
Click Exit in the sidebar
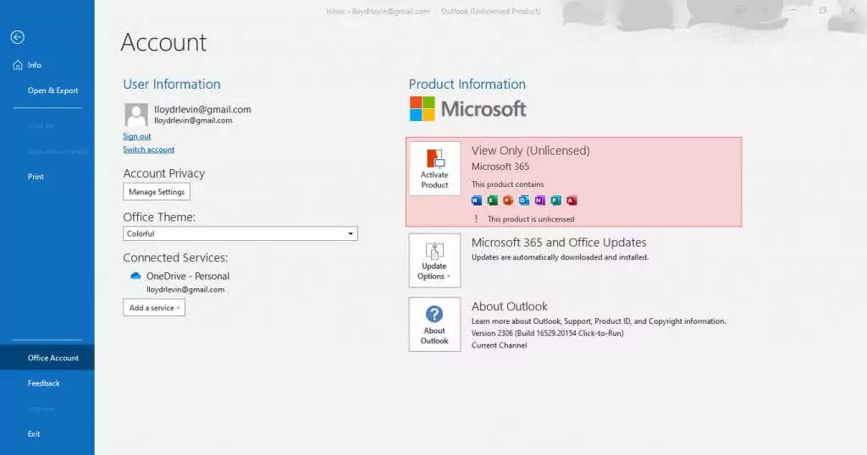[x=34, y=434]
